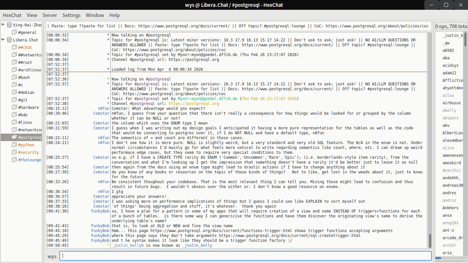Open the Server menu

[50, 15]
